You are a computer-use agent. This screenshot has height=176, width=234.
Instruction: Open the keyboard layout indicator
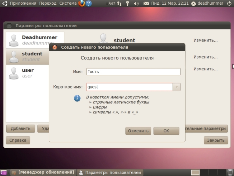112,3
